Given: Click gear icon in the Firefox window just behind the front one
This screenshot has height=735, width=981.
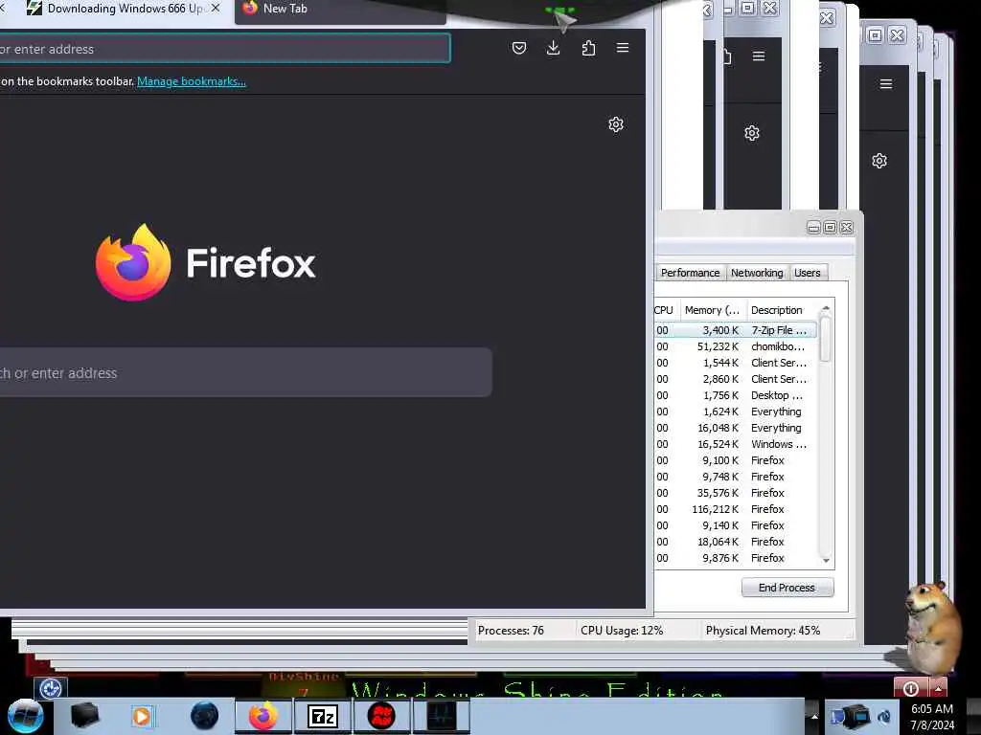Looking at the screenshot, I should (x=751, y=133).
